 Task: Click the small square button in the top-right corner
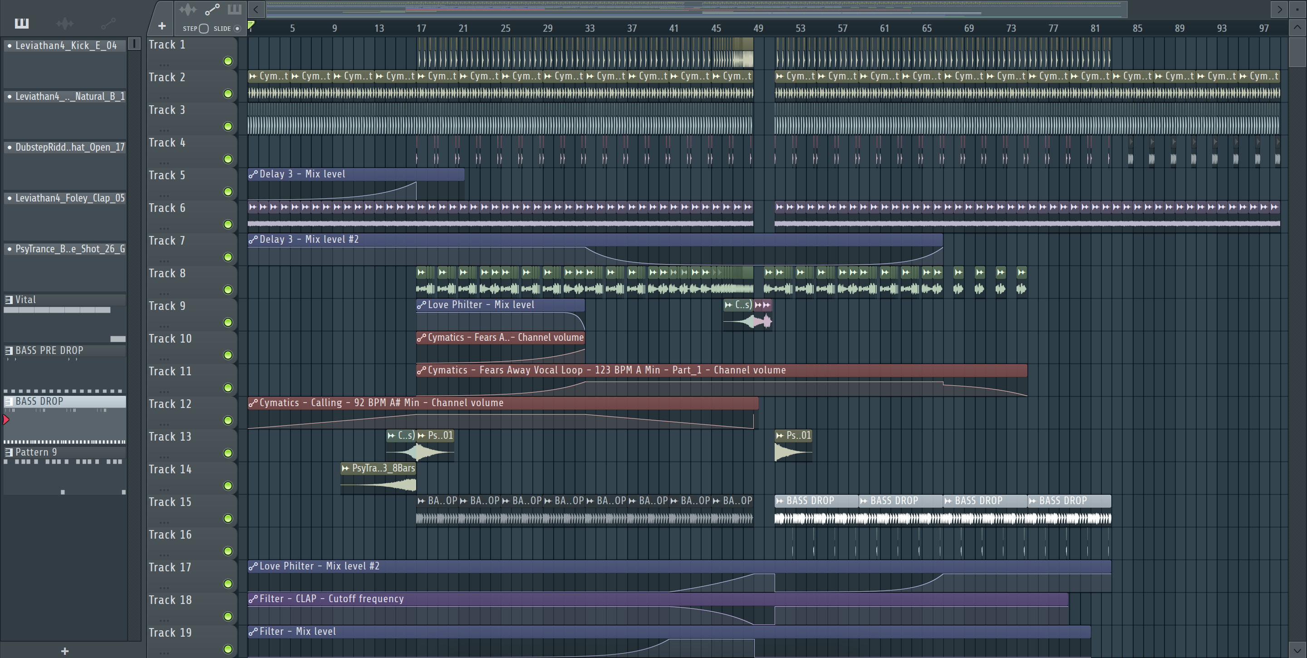(1297, 9)
